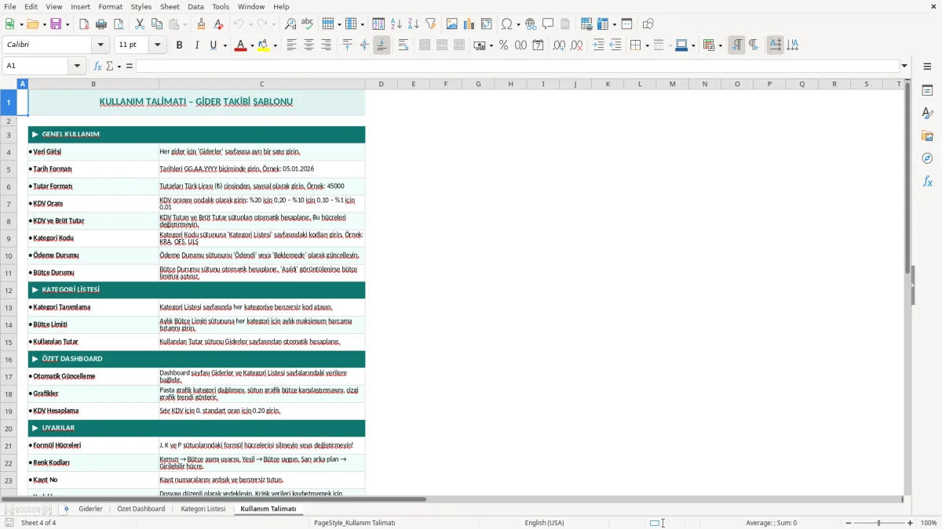Viewport: 942px width, 529px height.
Task: Open sidebar Navigator compass icon
Action: (927, 158)
